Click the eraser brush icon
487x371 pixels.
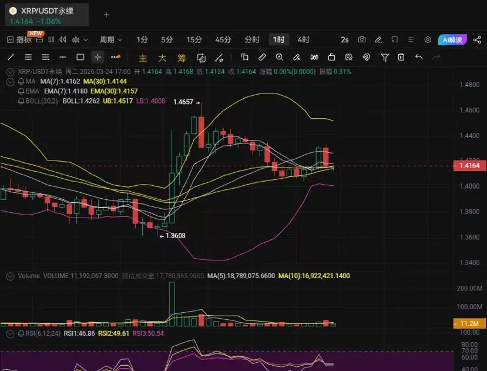297,57
